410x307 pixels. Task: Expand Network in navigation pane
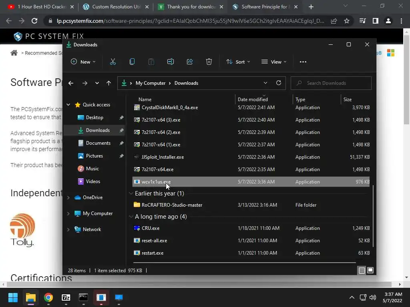pos(68,229)
